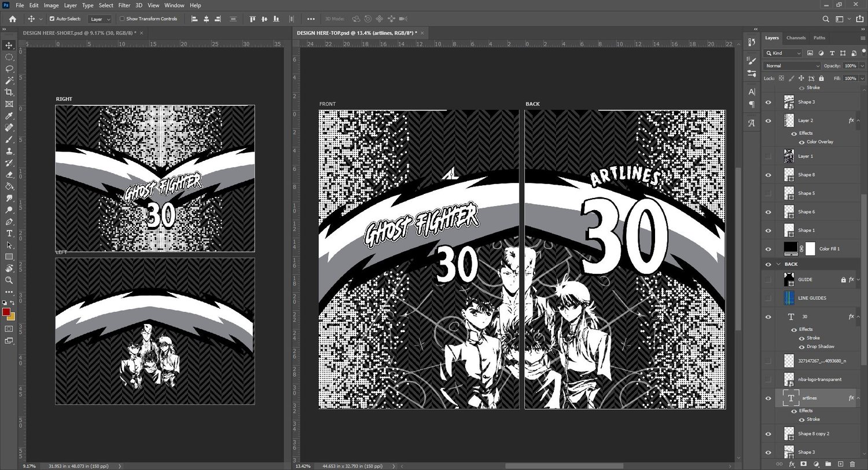Click the Color Fill 1 layer mask thumbnail

[x=810, y=249]
